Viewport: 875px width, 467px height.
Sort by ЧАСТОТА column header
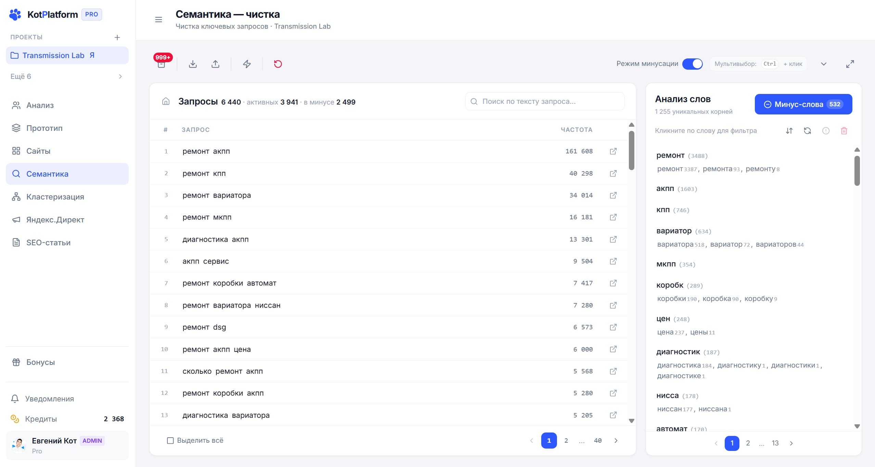coord(576,130)
